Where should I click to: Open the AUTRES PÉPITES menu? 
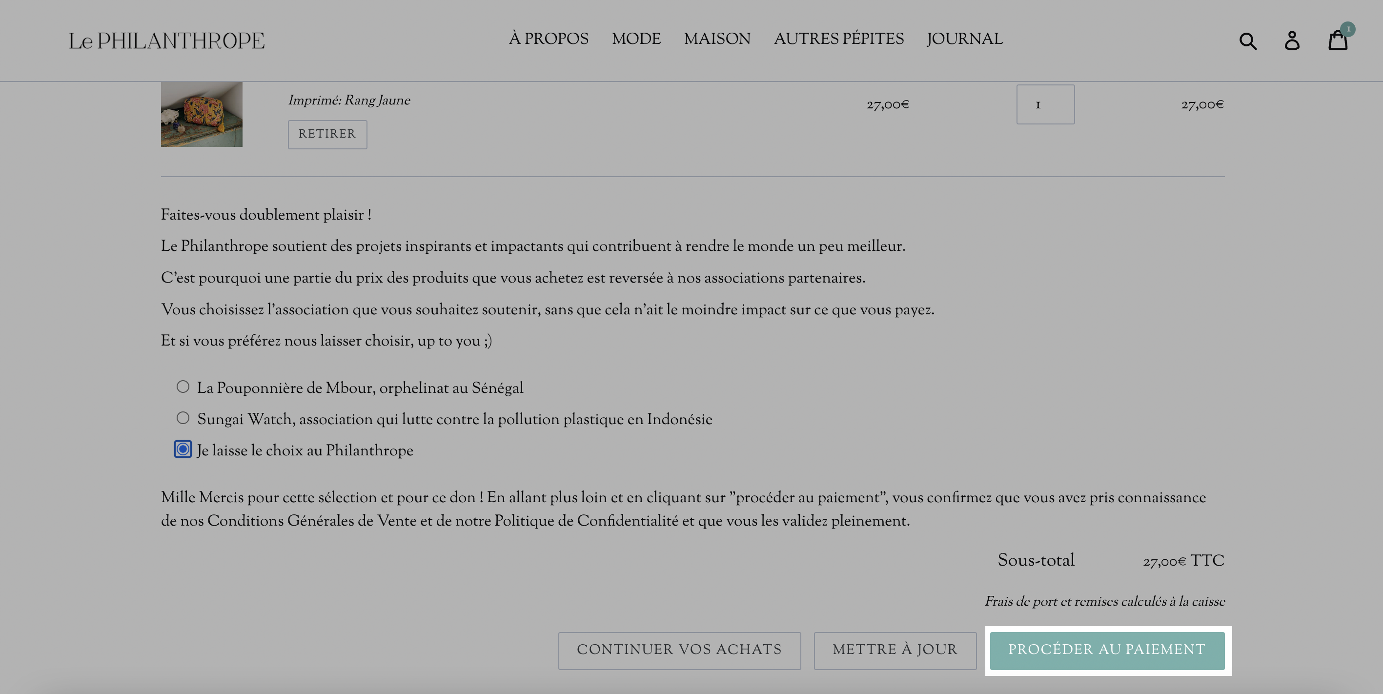pos(838,39)
